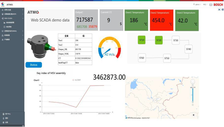Viewport: 224px width, 127px height.
Task: Click the ST10 station box
Action: coord(142,40)
